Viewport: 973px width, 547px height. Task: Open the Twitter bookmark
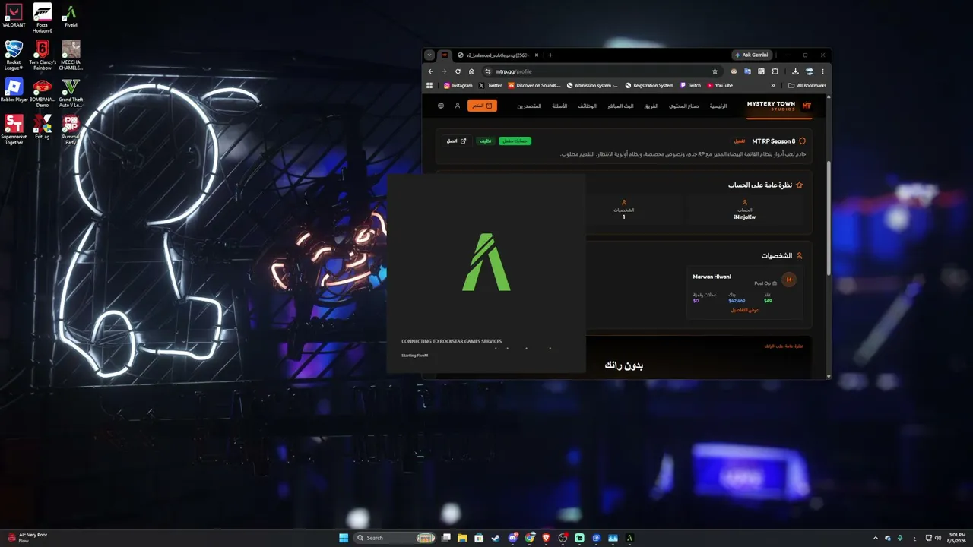coord(490,86)
